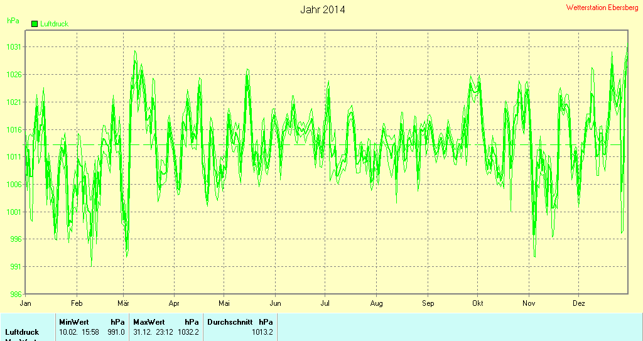
Task: Select the average value 1013.2 cell
Action: [262, 332]
